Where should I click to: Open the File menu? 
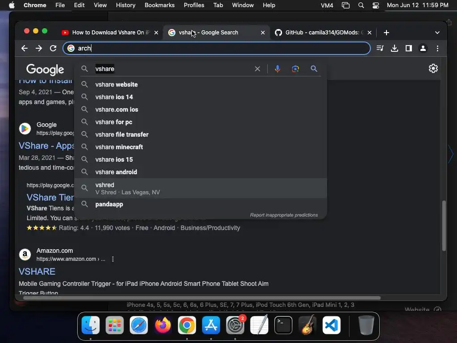click(60, 5)
